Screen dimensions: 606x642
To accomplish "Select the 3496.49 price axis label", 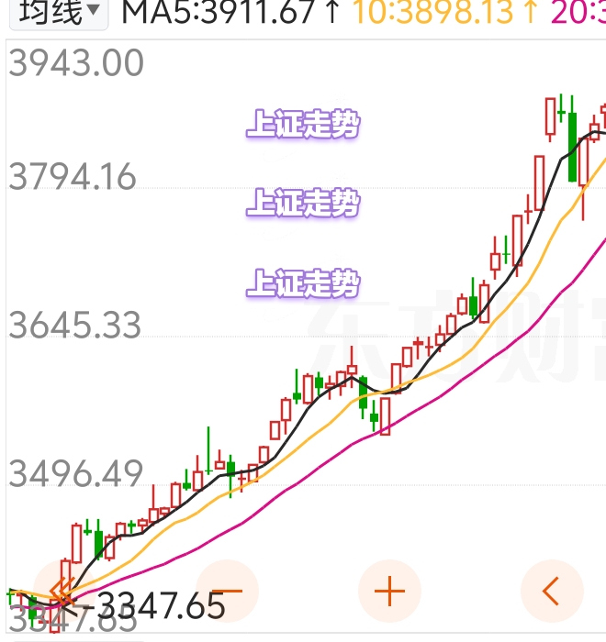I will (75, 473).
